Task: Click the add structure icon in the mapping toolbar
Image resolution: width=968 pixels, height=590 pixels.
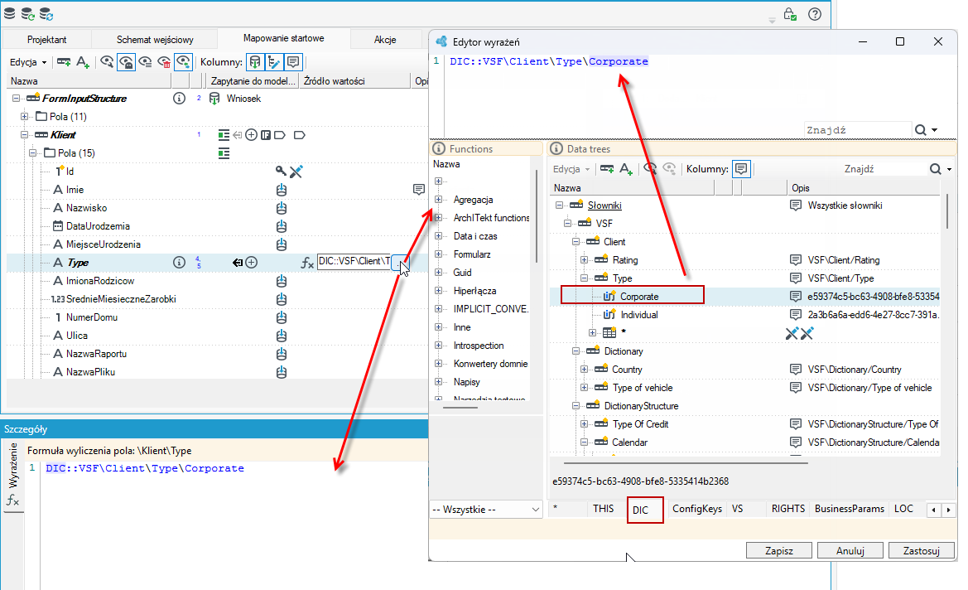Action: [64, 62]
